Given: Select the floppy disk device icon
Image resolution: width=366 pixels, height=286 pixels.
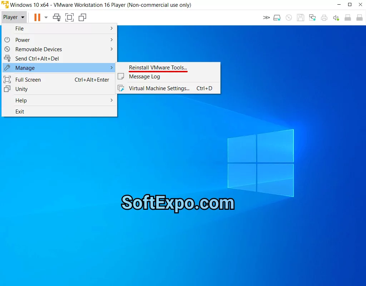Looking at the screenshot, I should [x=300, y=17].
